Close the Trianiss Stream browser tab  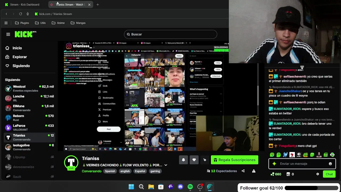tap(89, 5)
